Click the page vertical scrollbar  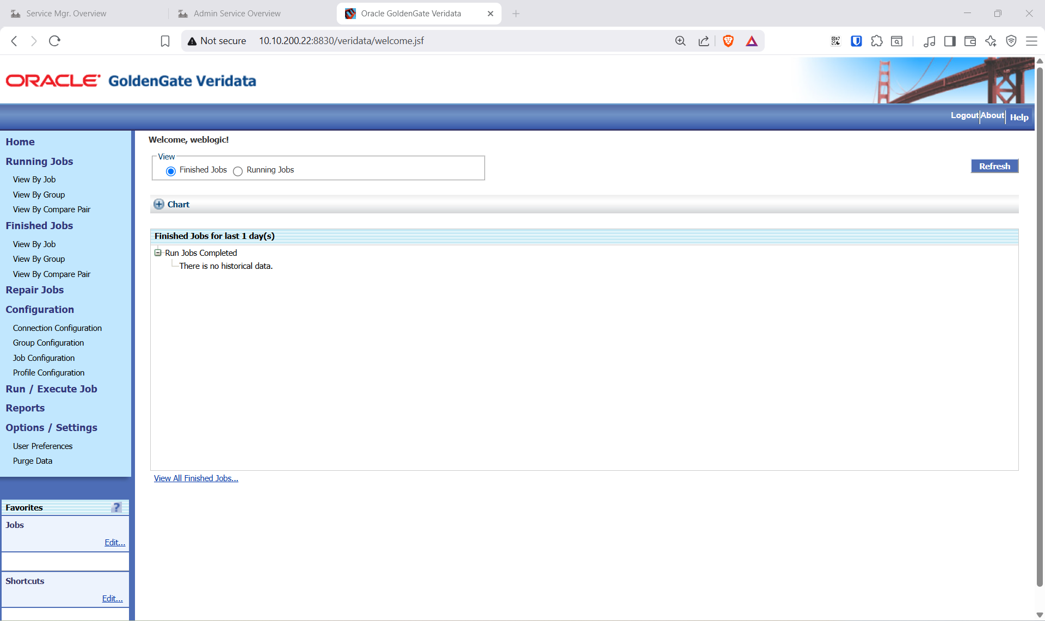(x=1040, y=327)
